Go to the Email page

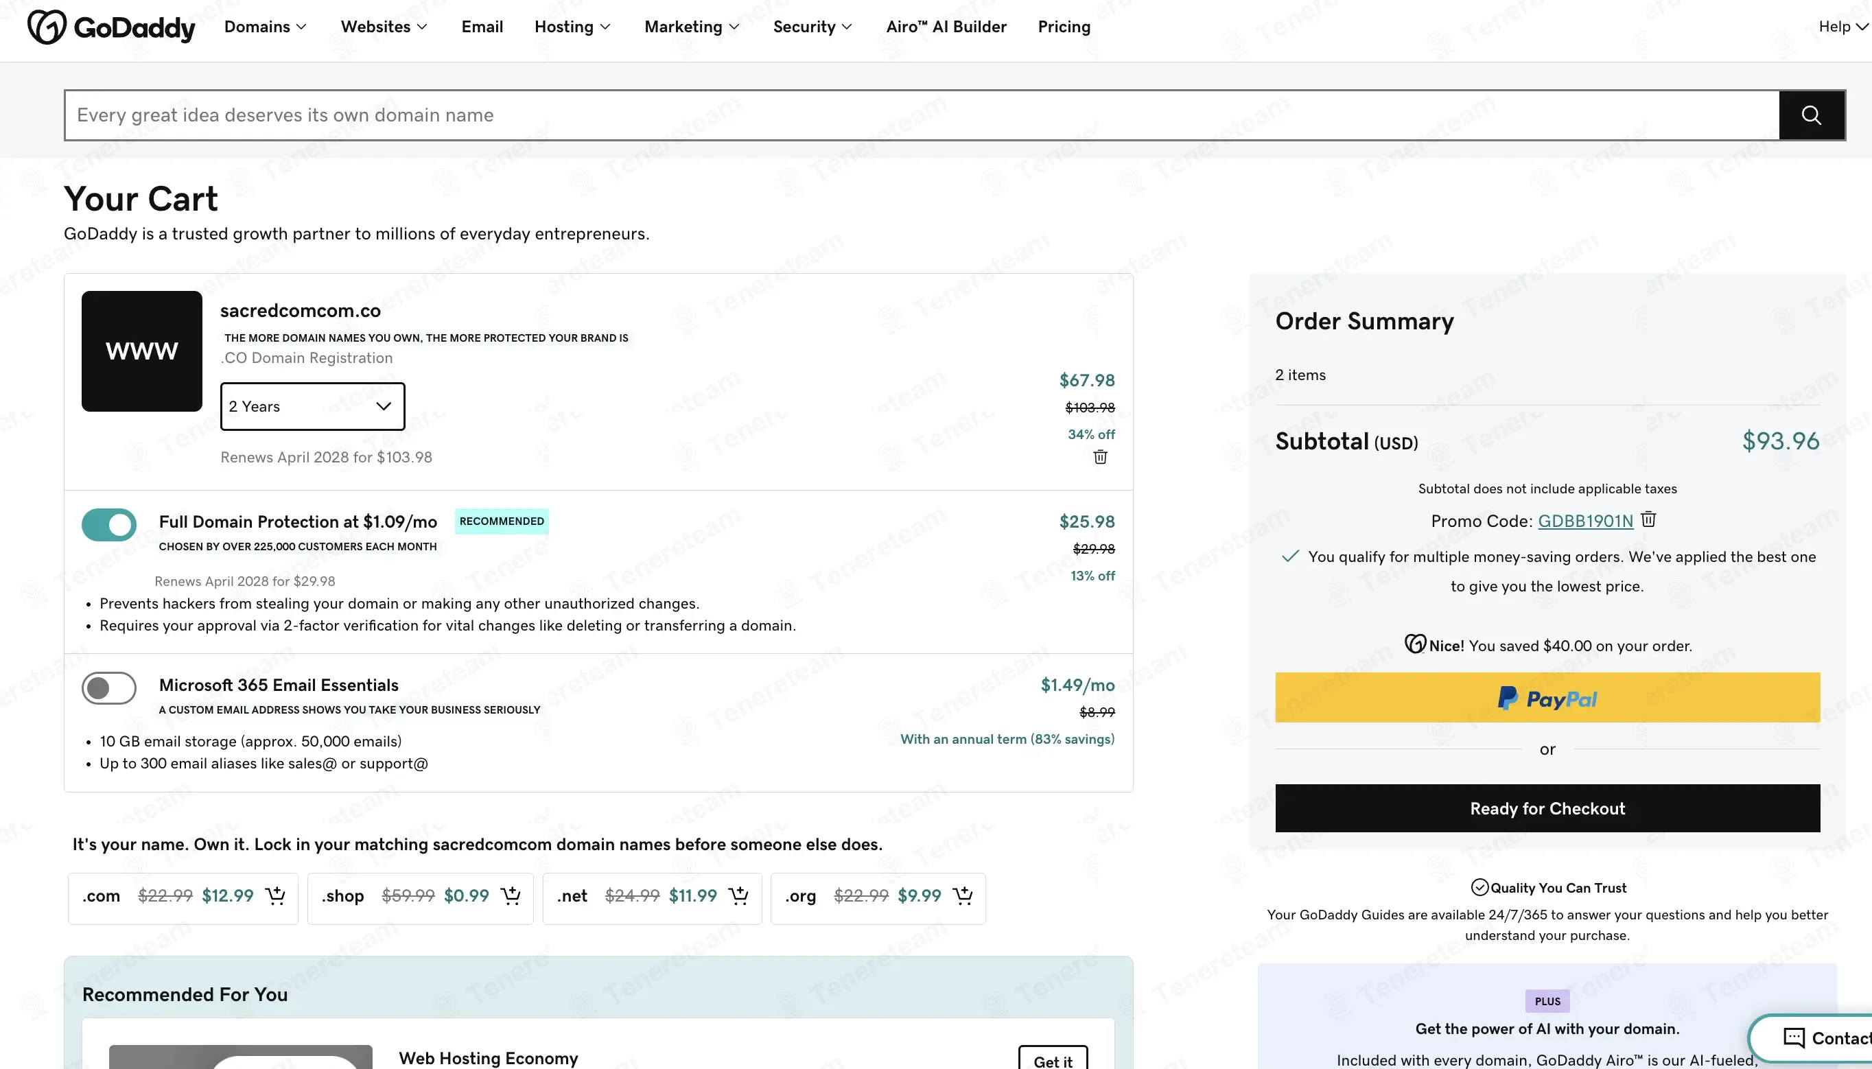click(x=482, y=27)
